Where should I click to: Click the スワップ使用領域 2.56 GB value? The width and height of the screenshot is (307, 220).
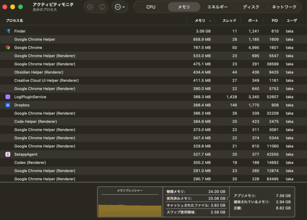(x=218, y=212)
